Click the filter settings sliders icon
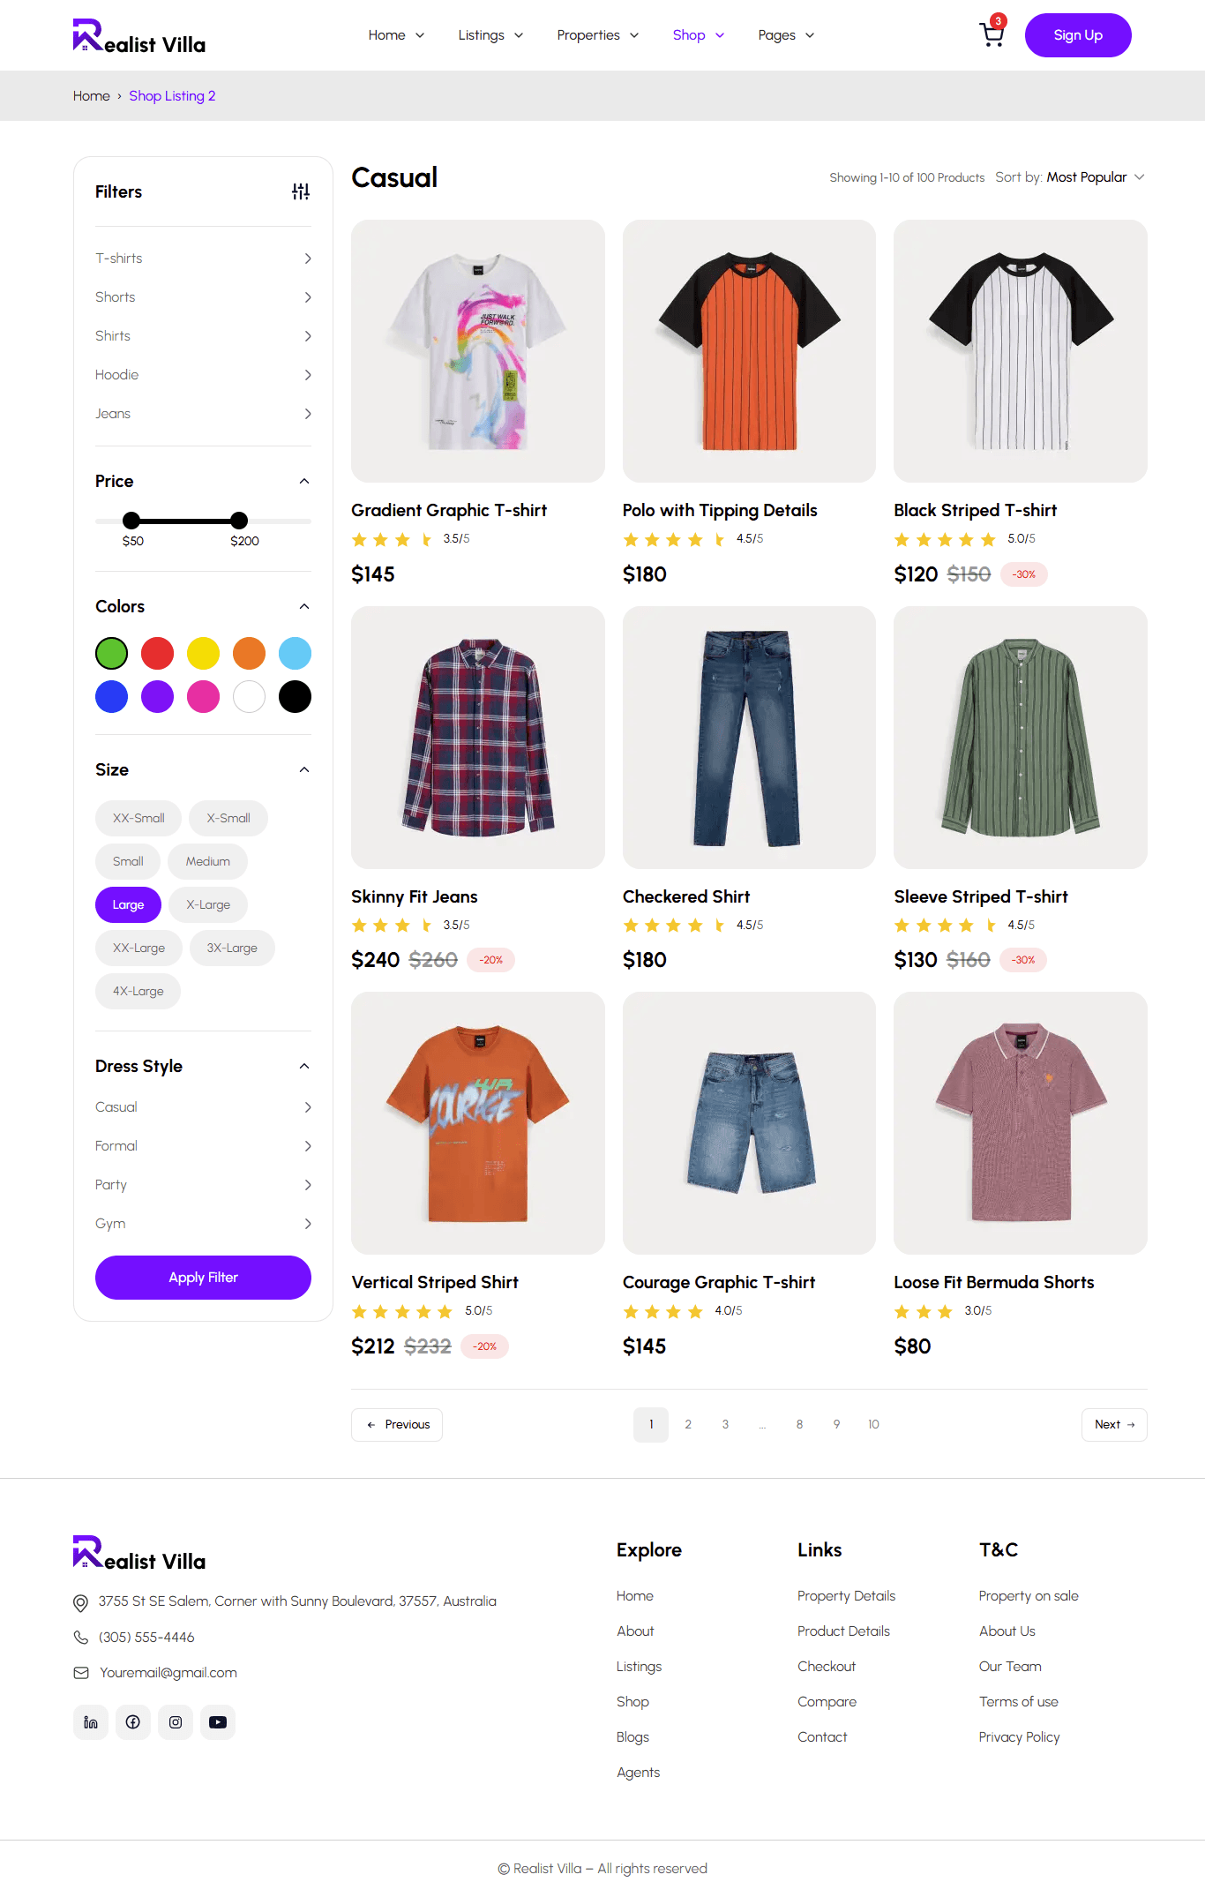This screenshot has height=1897, width=1205. tap(301, 191)
